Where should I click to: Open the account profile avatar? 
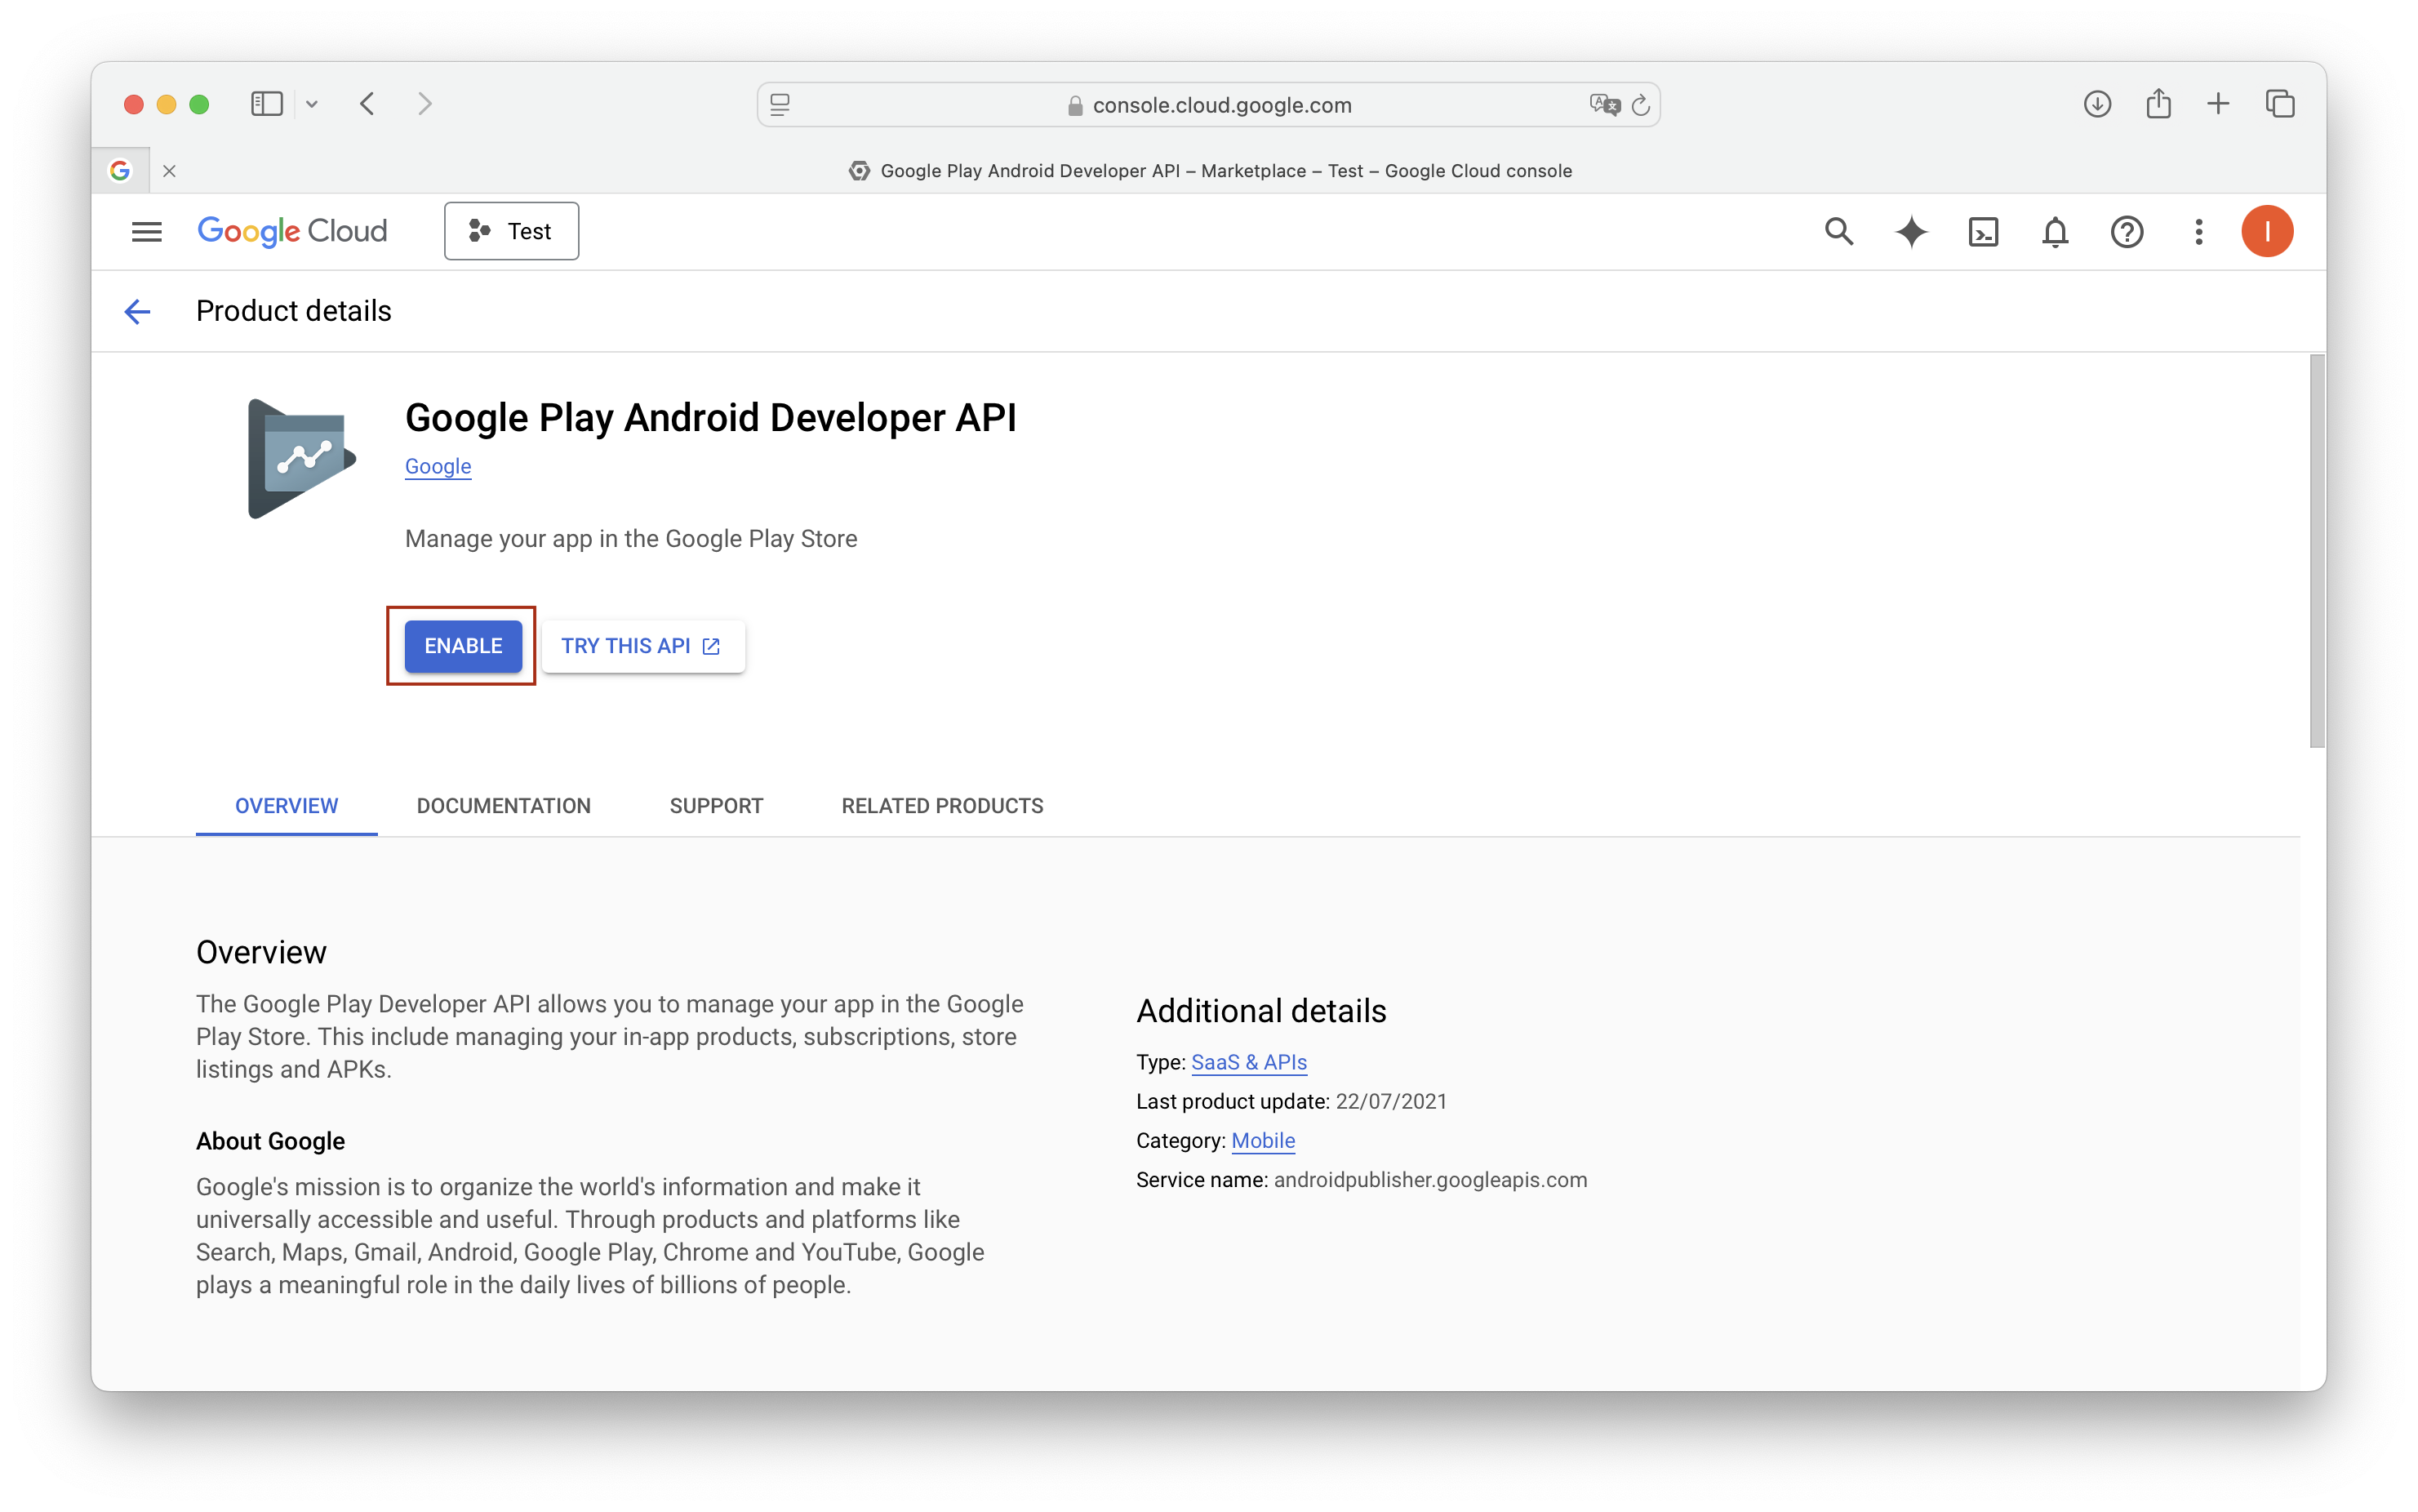[2267, 231]
